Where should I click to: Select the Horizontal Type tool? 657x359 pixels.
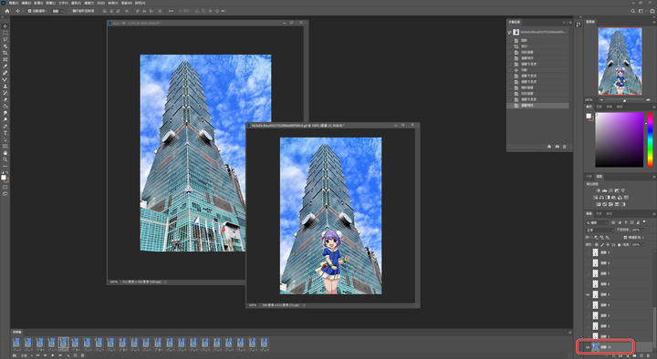coord(5,133)
